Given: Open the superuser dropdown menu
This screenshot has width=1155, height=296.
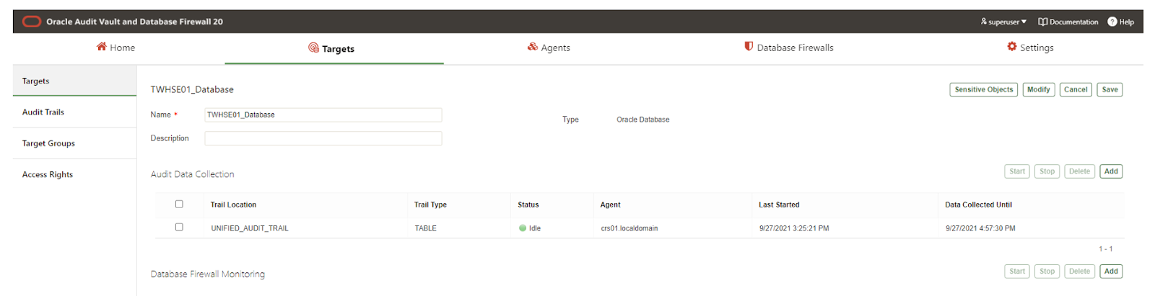Looking at the screenshot, I should [1003, 22].
